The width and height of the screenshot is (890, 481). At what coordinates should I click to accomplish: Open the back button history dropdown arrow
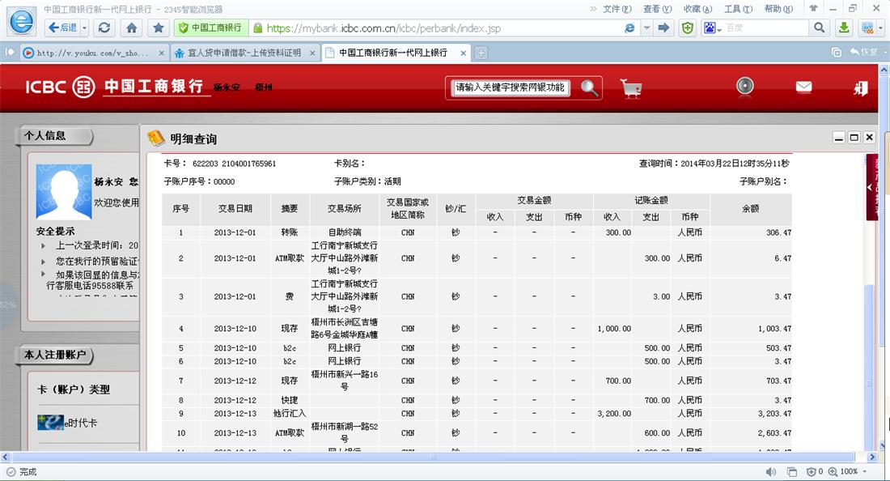[83, 28]
